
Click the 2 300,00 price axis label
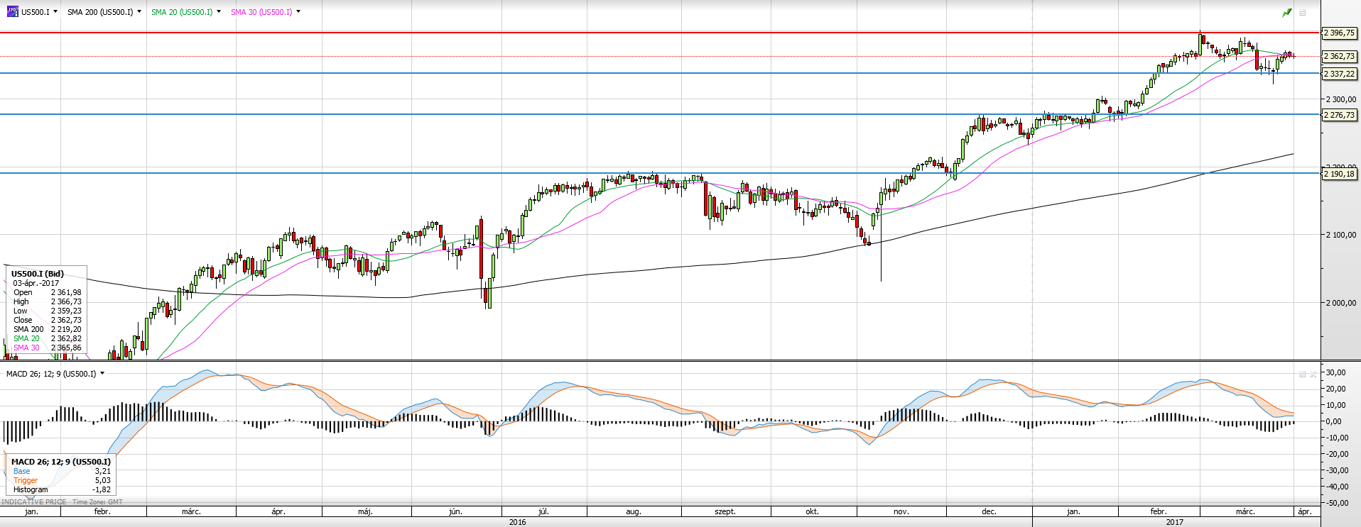(x=1341, y=99)
